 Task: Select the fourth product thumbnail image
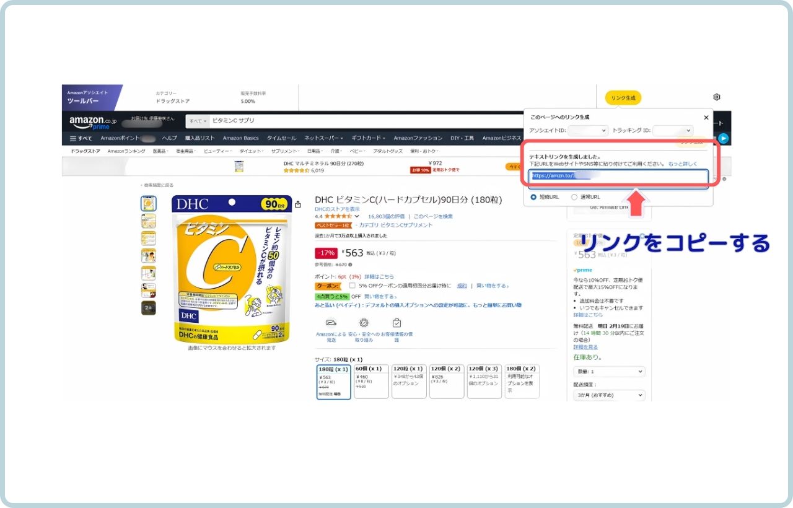click(x=149, y=256)
